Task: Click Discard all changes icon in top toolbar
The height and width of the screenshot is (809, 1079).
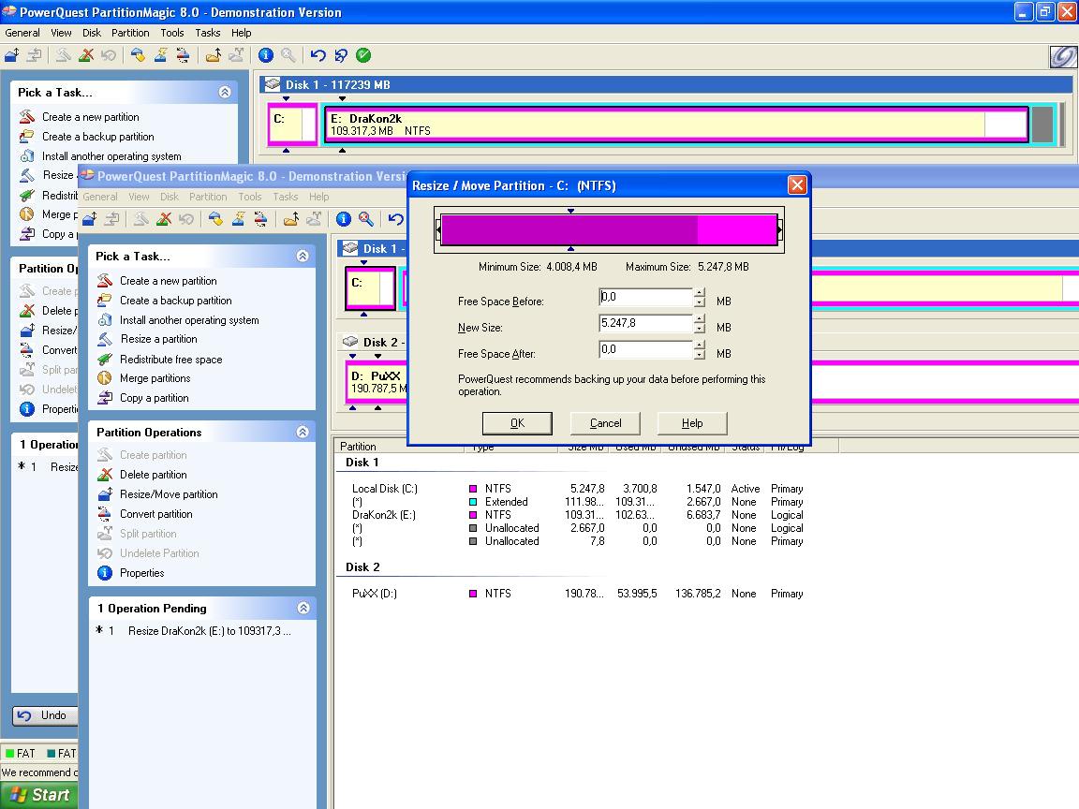Action: tap(341, 55)
